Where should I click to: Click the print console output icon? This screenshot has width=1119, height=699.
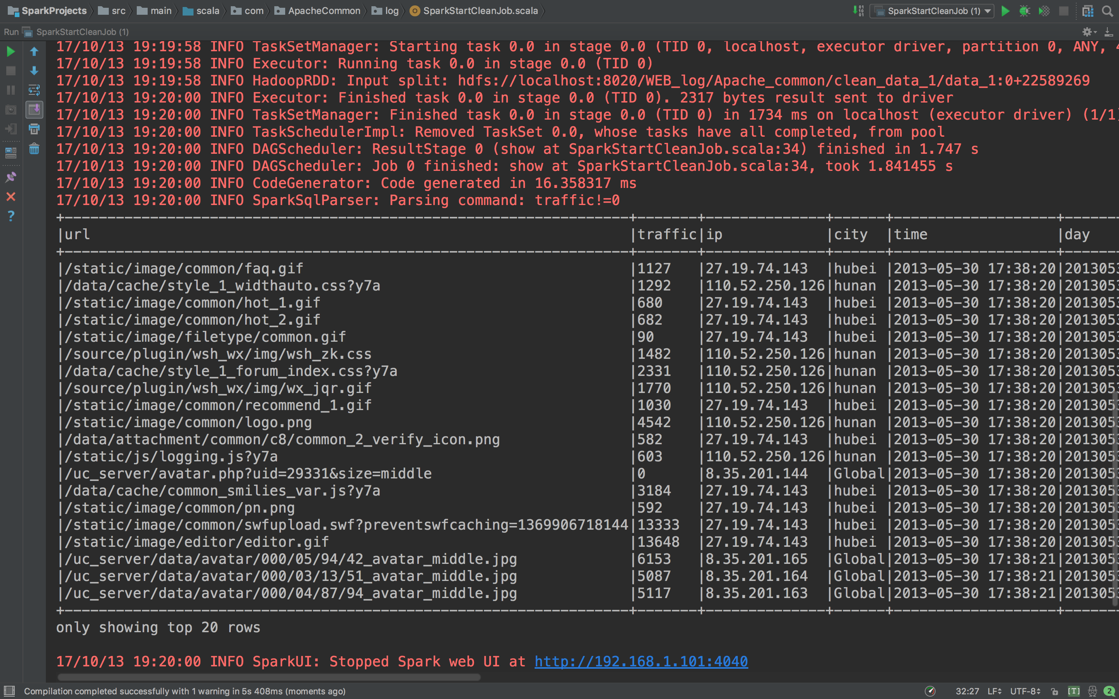[x=34, y=129]
